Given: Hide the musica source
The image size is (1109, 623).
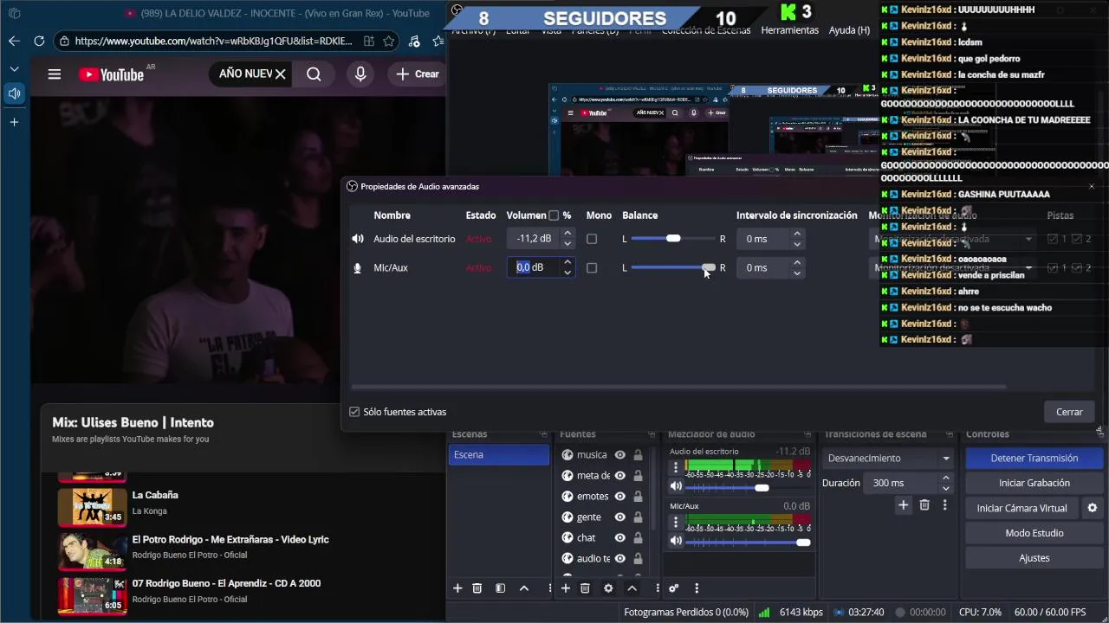Looking at the screenshot, I should pyautogui.click(x=620, y=455).
